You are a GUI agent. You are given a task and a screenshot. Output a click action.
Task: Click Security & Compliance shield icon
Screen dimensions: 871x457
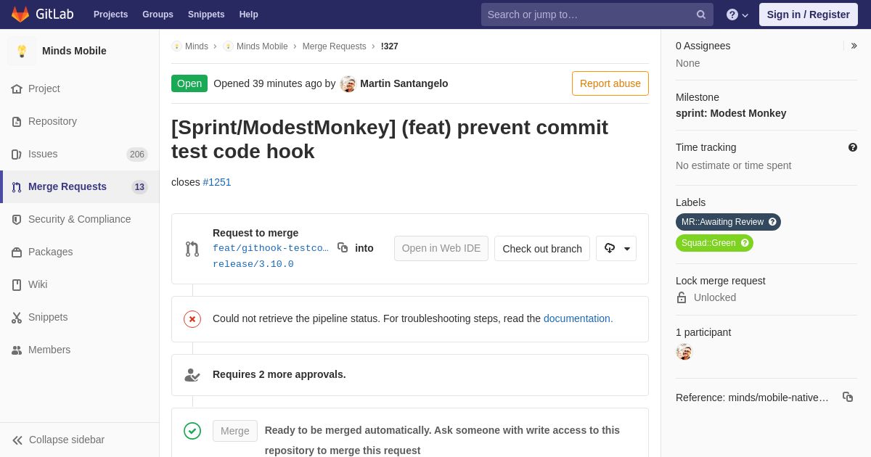point(17,220)
